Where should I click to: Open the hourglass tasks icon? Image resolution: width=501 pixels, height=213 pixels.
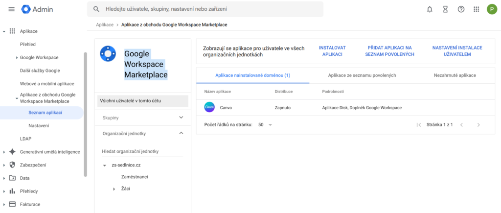(x=445, y=9)
